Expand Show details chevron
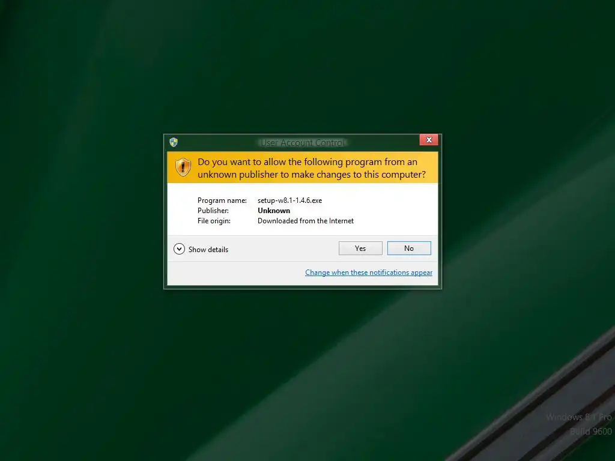615x461 pixels. [179, 249]
